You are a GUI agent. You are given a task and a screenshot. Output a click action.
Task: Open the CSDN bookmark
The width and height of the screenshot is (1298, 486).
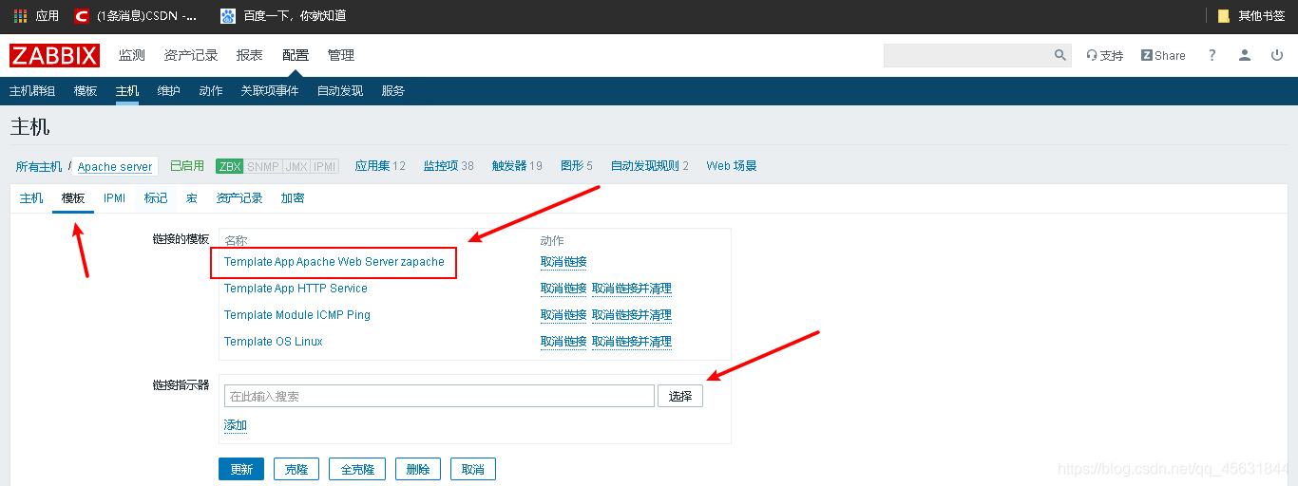[x=136, y=16]
